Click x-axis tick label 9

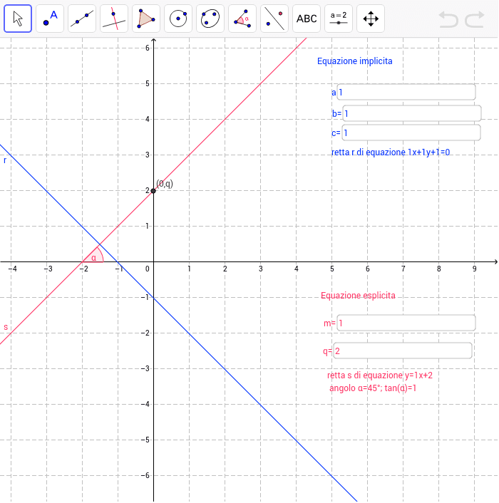click(474, 269)
